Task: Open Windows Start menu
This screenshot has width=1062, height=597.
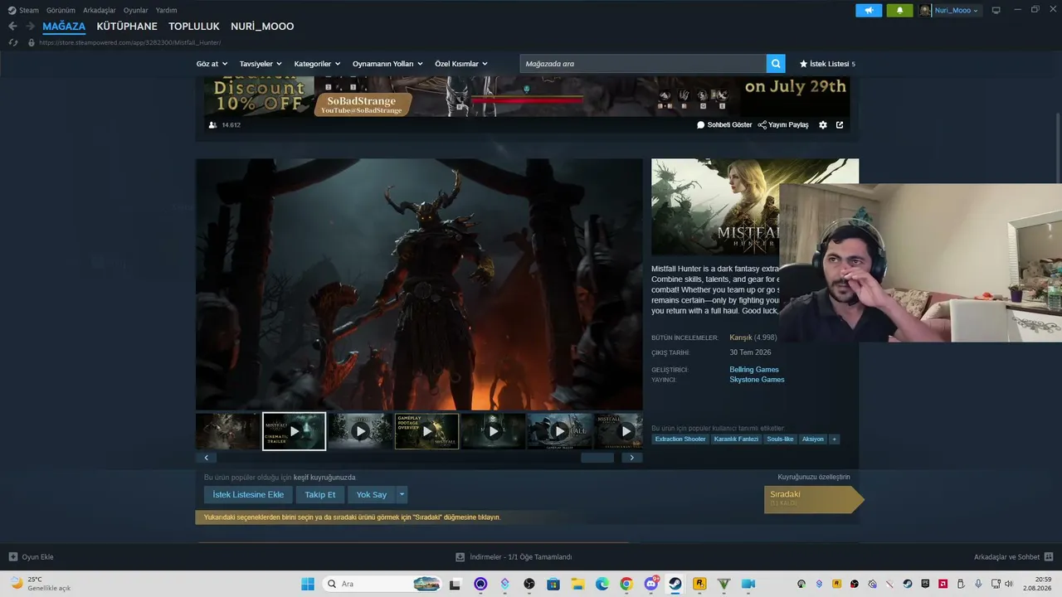Action: (308, 584)
